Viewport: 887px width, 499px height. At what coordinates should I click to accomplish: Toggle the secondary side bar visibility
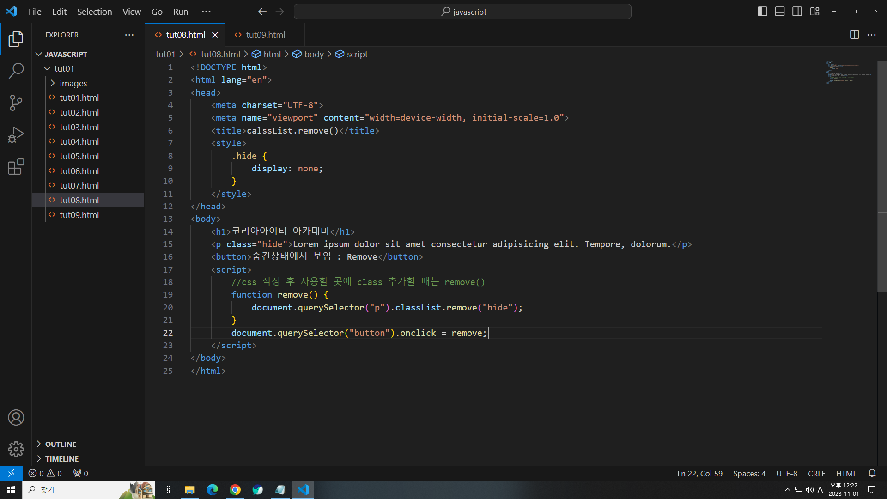point(797,12)
